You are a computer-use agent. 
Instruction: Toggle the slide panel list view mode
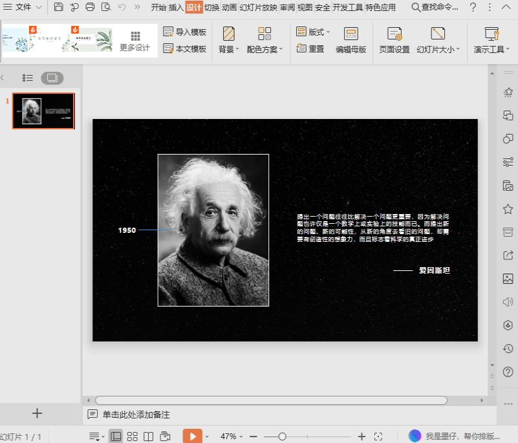(27, 78)
